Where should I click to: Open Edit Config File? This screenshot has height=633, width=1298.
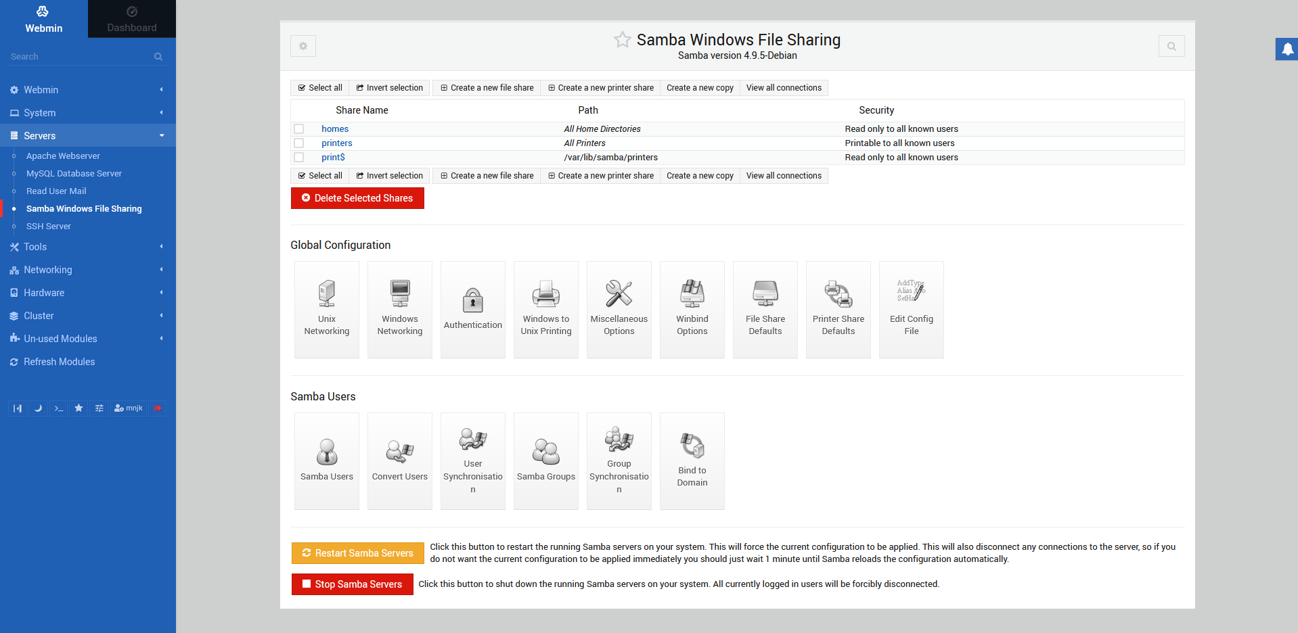tap(912, 309)
